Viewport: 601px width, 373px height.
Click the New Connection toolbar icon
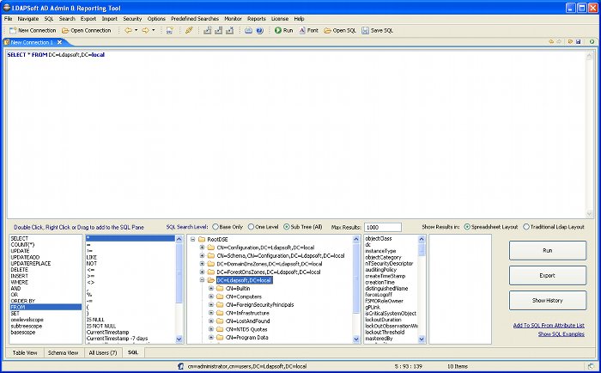click(x=12, y=30)
